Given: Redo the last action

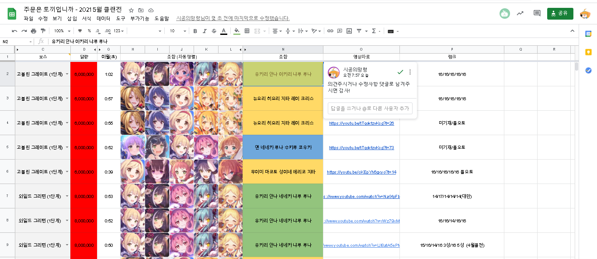Looking at the screenshot, I should (24, 31).
